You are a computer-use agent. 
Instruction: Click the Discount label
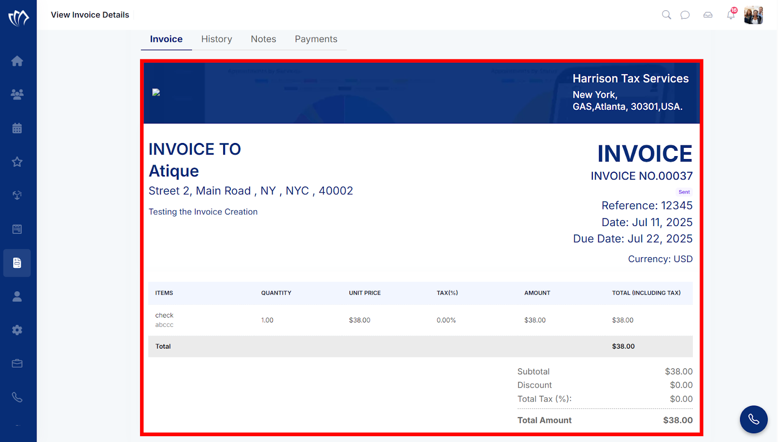coord(534,385)
